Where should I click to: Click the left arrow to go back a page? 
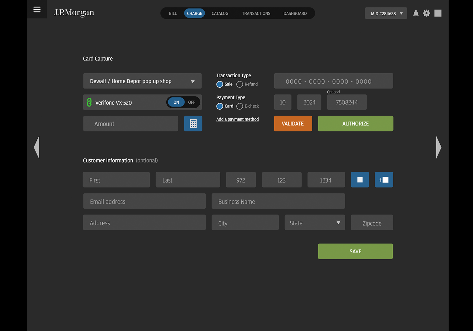pos(36,147)
